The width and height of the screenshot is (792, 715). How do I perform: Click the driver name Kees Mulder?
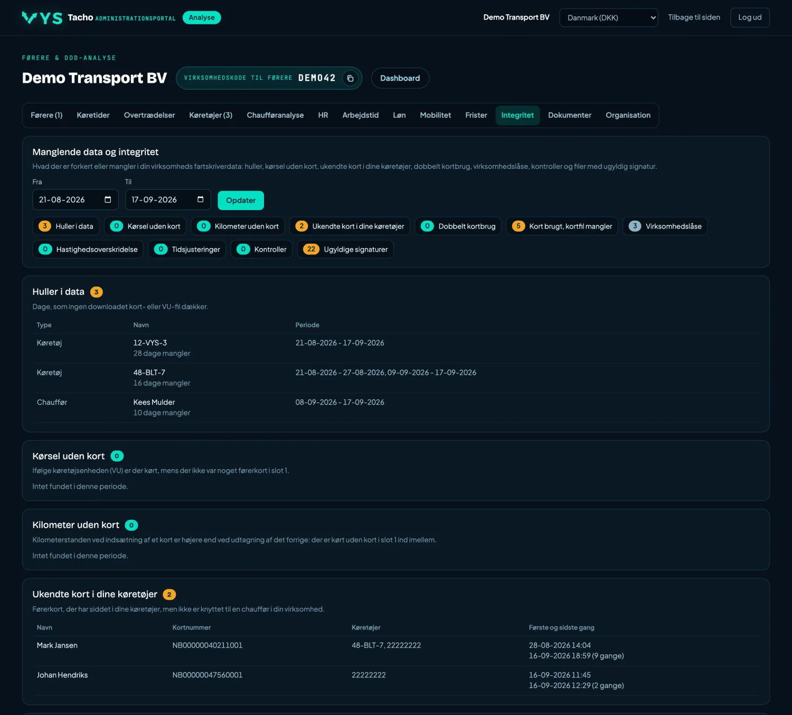click(x=154, y=402)
